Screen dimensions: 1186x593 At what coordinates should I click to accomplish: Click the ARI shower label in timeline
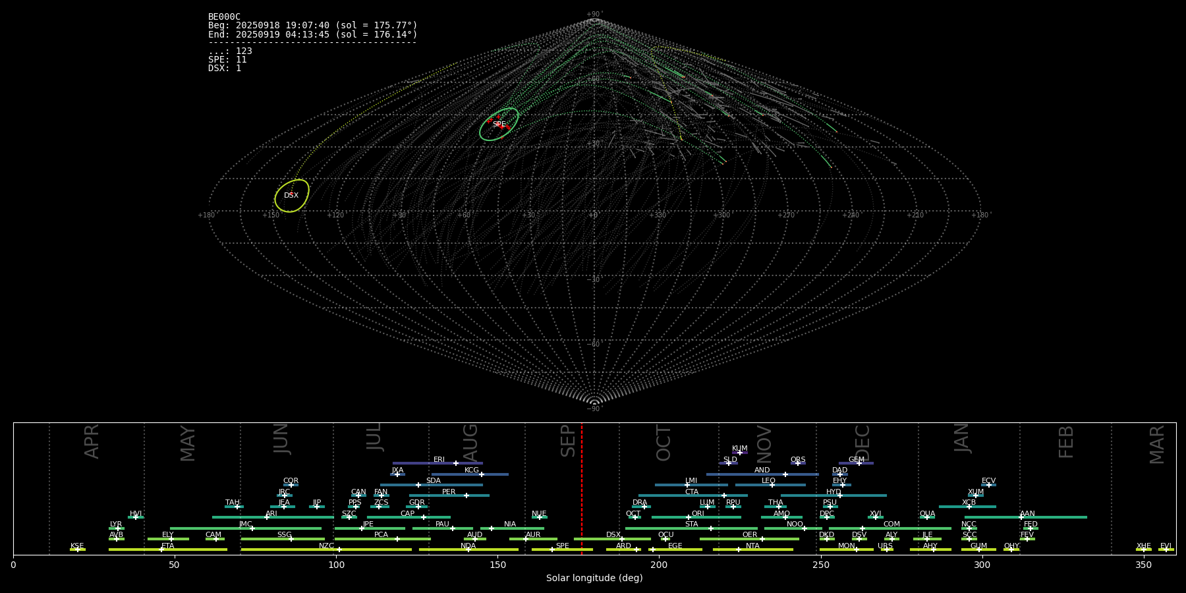point(271,514)
